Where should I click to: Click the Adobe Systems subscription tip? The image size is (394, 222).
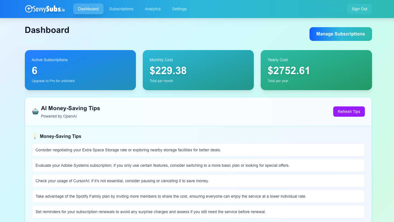pyautogui.click(x=198, y=165)
